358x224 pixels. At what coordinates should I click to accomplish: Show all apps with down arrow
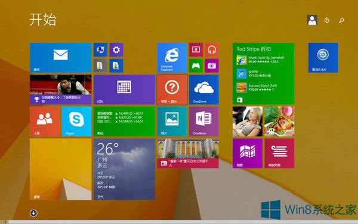pyautogui.click(x=33, y=213)
